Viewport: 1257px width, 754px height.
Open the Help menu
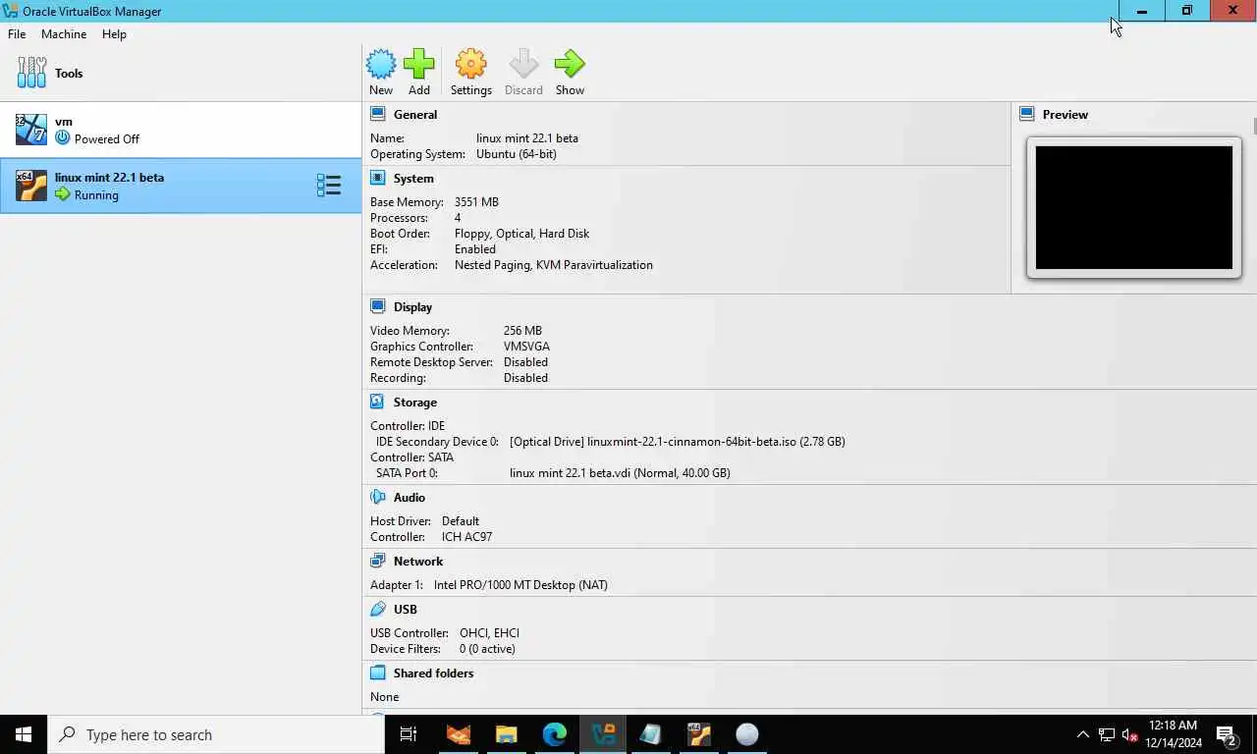pyautogui.click(x=114, y=33)
